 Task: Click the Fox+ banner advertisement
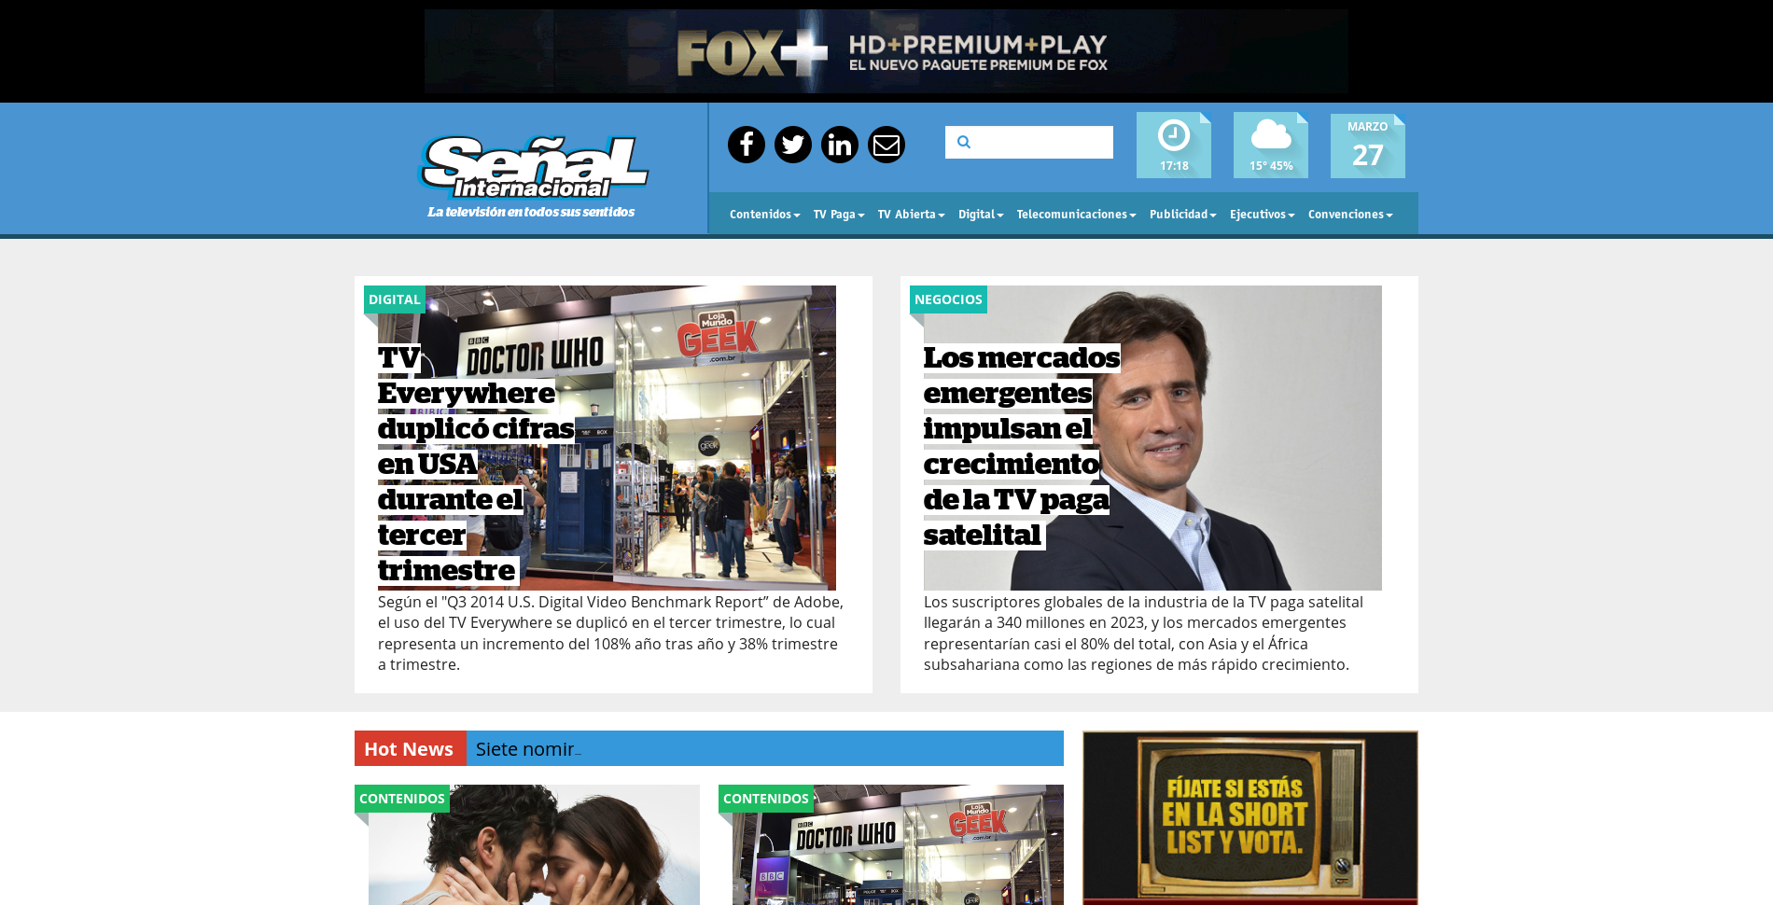tap(886, 51)
